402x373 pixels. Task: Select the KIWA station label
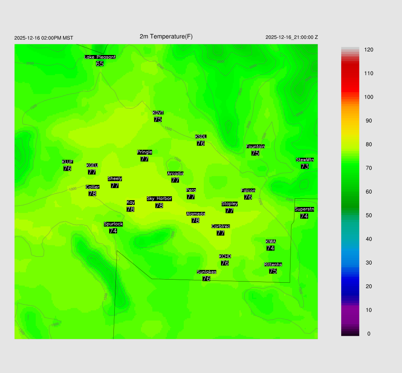pyautogui.click(x=270, y=241)
